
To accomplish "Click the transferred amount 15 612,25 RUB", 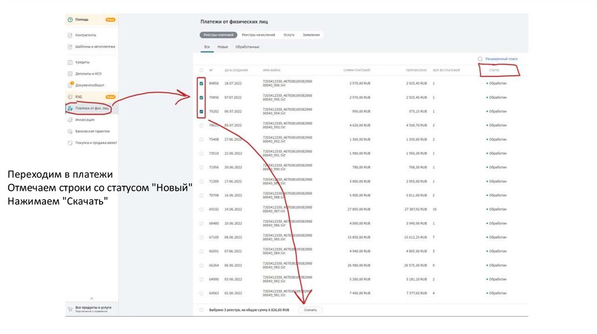I will (x=415, y=237).
